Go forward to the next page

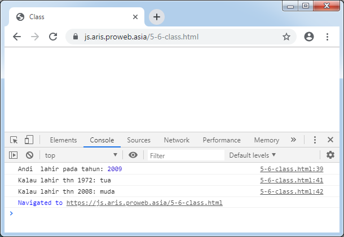35,37
